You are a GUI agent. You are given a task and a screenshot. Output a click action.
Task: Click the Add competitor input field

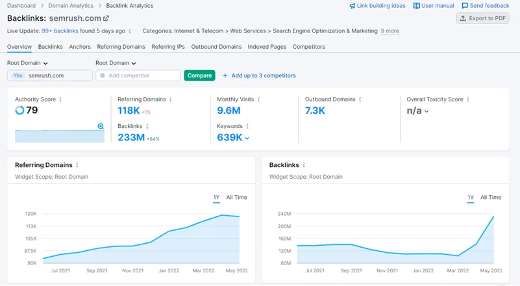coord(138,75)
